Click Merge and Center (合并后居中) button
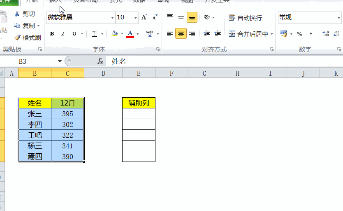 (x=248, y=34)
